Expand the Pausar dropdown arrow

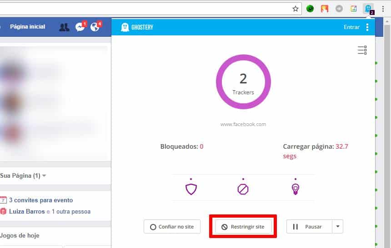click(338, 227)
